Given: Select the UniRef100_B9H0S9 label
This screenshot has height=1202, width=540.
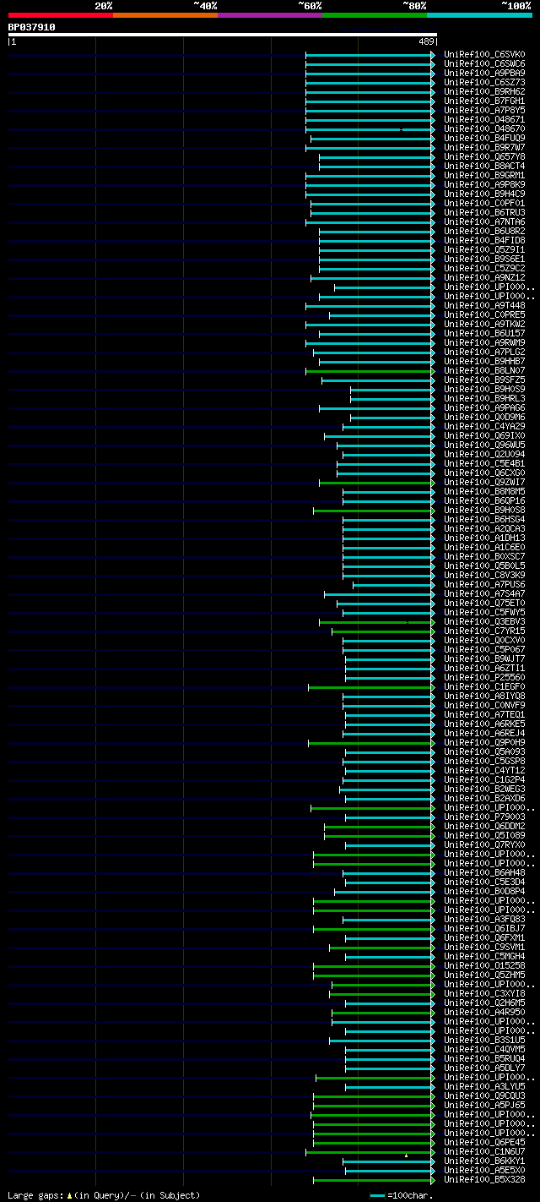Looking at the screenshot, I should (484, 389).
